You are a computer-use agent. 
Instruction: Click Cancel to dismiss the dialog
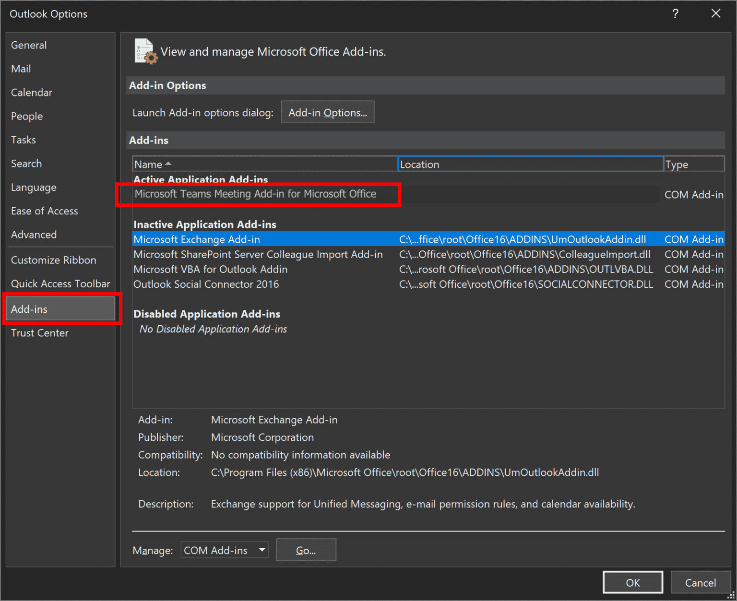(x=700, y=582)
